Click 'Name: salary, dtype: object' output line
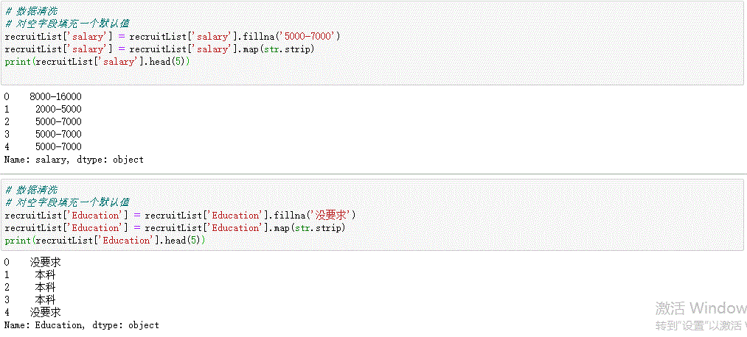 point(74,160)
